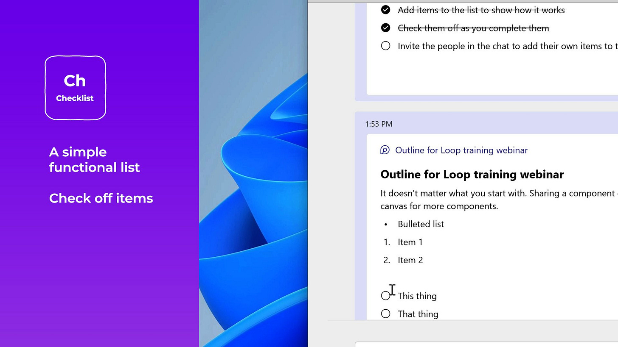This screenshot has width=618, height=347.
Task: Click the 'Add items to the list' strikethrough text
Action: coord(481,10)
